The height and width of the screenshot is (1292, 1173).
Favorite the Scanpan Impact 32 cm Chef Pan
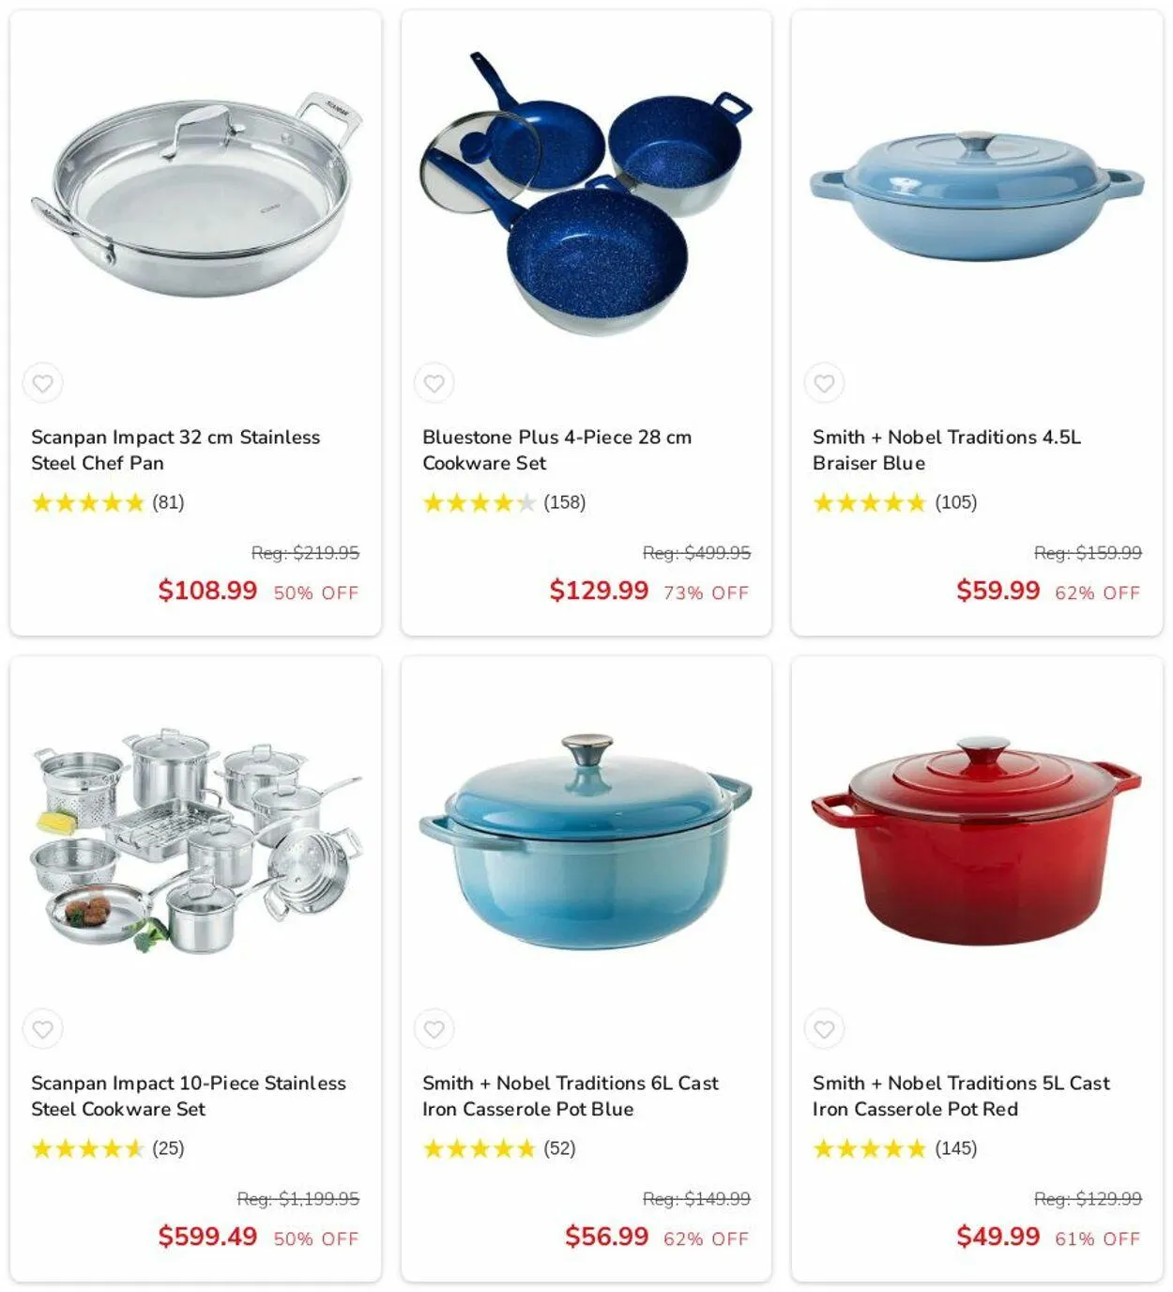(x=43, y=383)
